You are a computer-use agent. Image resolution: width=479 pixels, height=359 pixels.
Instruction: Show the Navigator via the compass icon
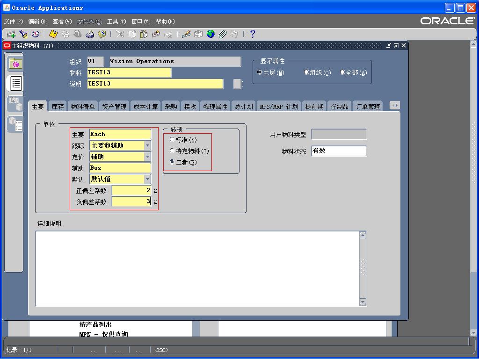36,34
